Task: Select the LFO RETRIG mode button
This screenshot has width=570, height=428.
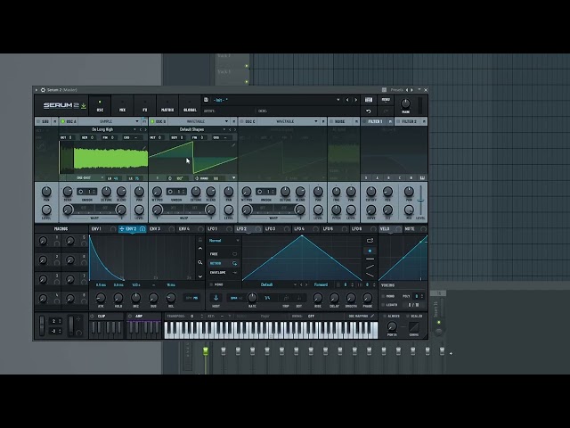Action: [x=224, y=263]
